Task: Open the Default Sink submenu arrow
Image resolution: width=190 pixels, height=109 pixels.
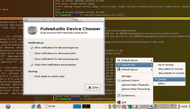Action: (152, 65)
